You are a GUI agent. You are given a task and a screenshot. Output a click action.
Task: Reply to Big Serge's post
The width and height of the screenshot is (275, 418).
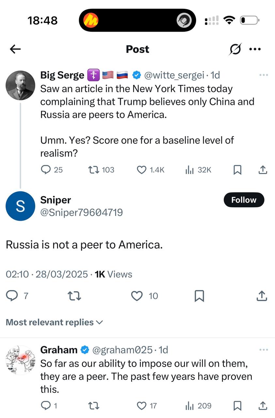tap(46, 170)
